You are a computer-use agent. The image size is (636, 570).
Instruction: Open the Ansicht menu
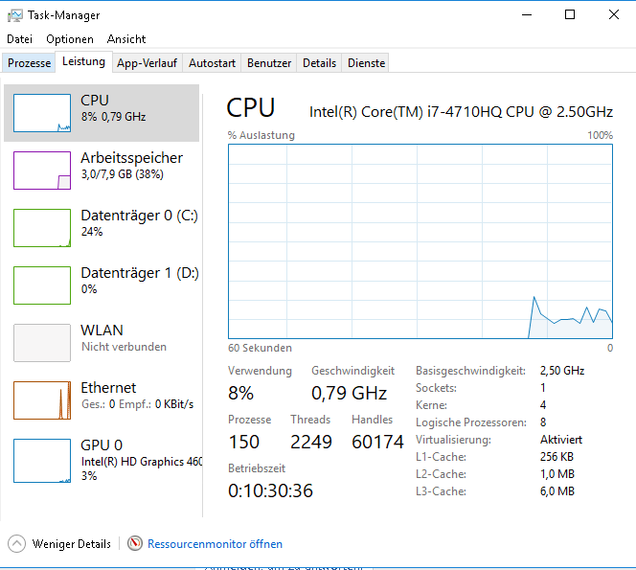coord(126,39)
